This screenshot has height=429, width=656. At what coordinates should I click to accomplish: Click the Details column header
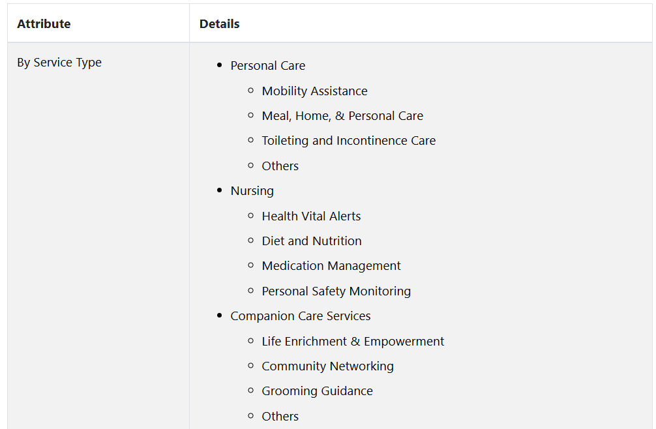click(x=219, y=24)
